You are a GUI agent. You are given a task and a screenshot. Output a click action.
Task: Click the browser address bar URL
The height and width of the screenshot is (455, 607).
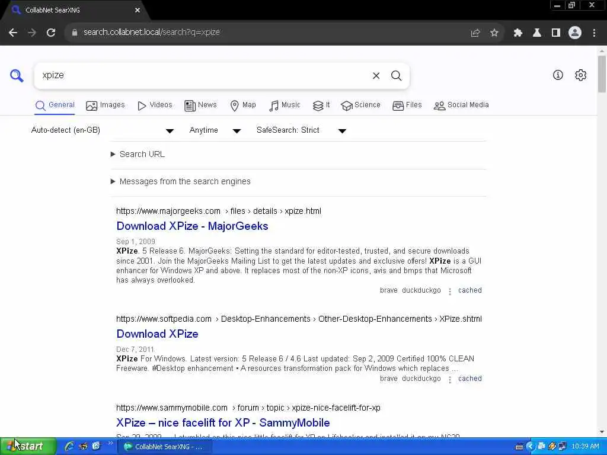pos(151,33)
